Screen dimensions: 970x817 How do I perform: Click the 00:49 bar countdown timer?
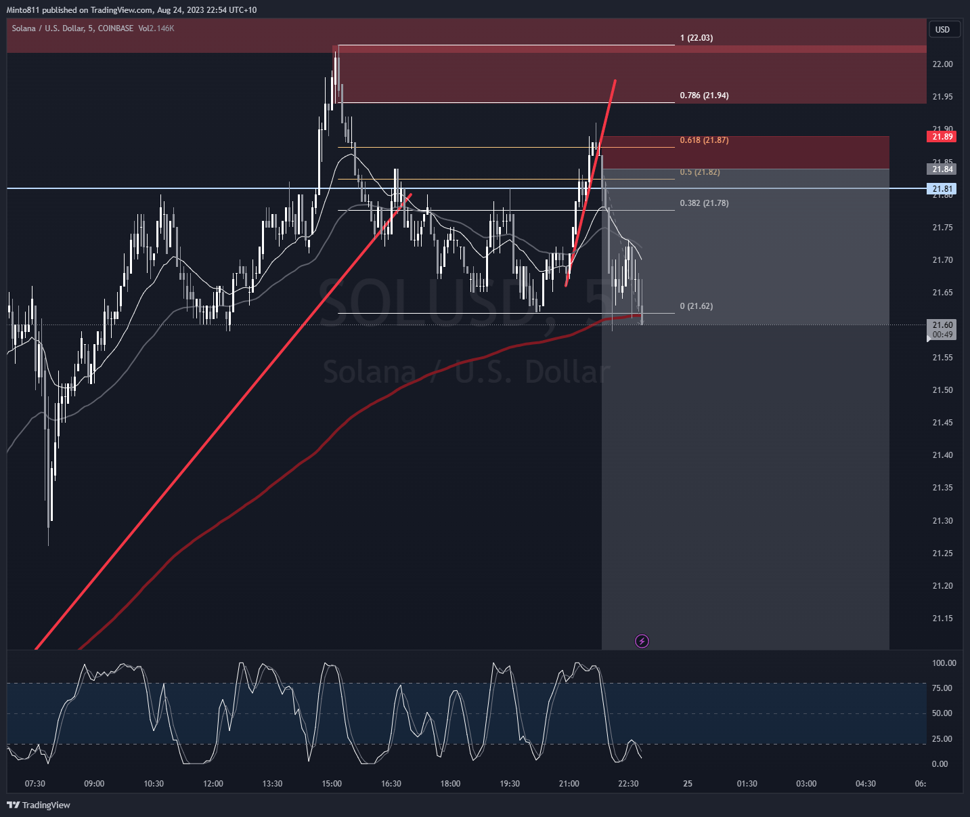pos(942,335)
